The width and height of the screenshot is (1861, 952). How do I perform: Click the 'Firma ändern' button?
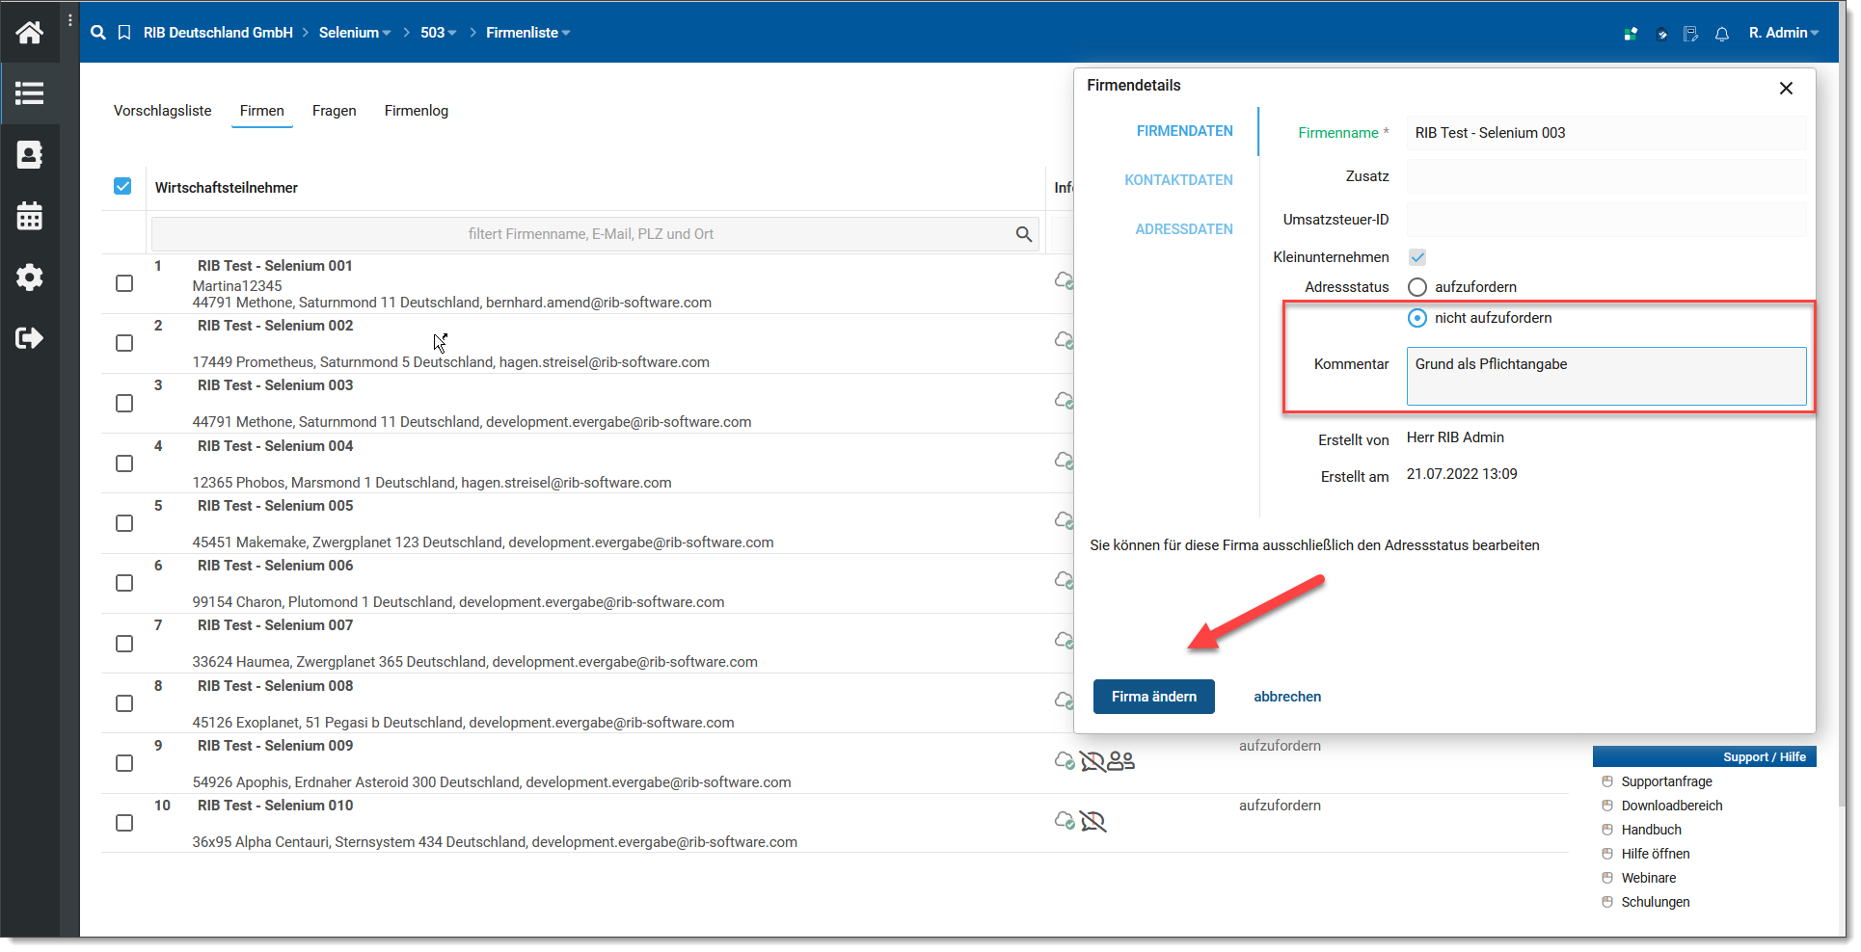[x=1154, y=697]
